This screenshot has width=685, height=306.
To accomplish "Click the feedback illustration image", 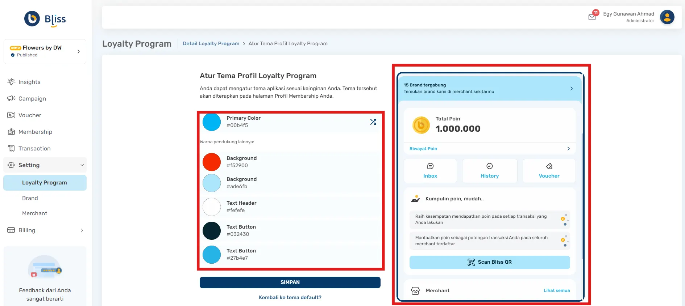I will [x=45, y=267].
